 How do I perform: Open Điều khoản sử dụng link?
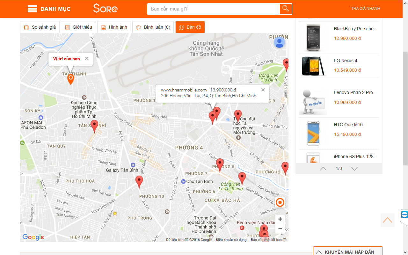point(231,240)
